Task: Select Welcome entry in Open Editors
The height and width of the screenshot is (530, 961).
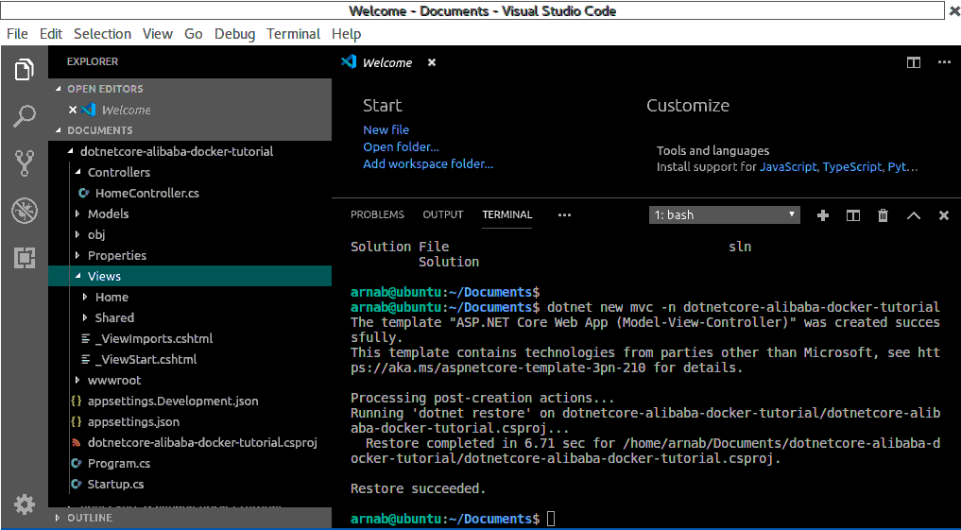Action: (x=190, y=111)
